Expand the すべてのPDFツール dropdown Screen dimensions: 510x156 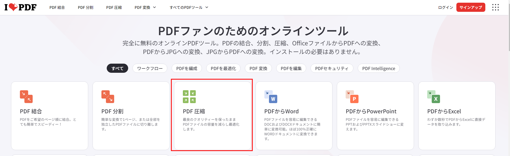point(189,8)
